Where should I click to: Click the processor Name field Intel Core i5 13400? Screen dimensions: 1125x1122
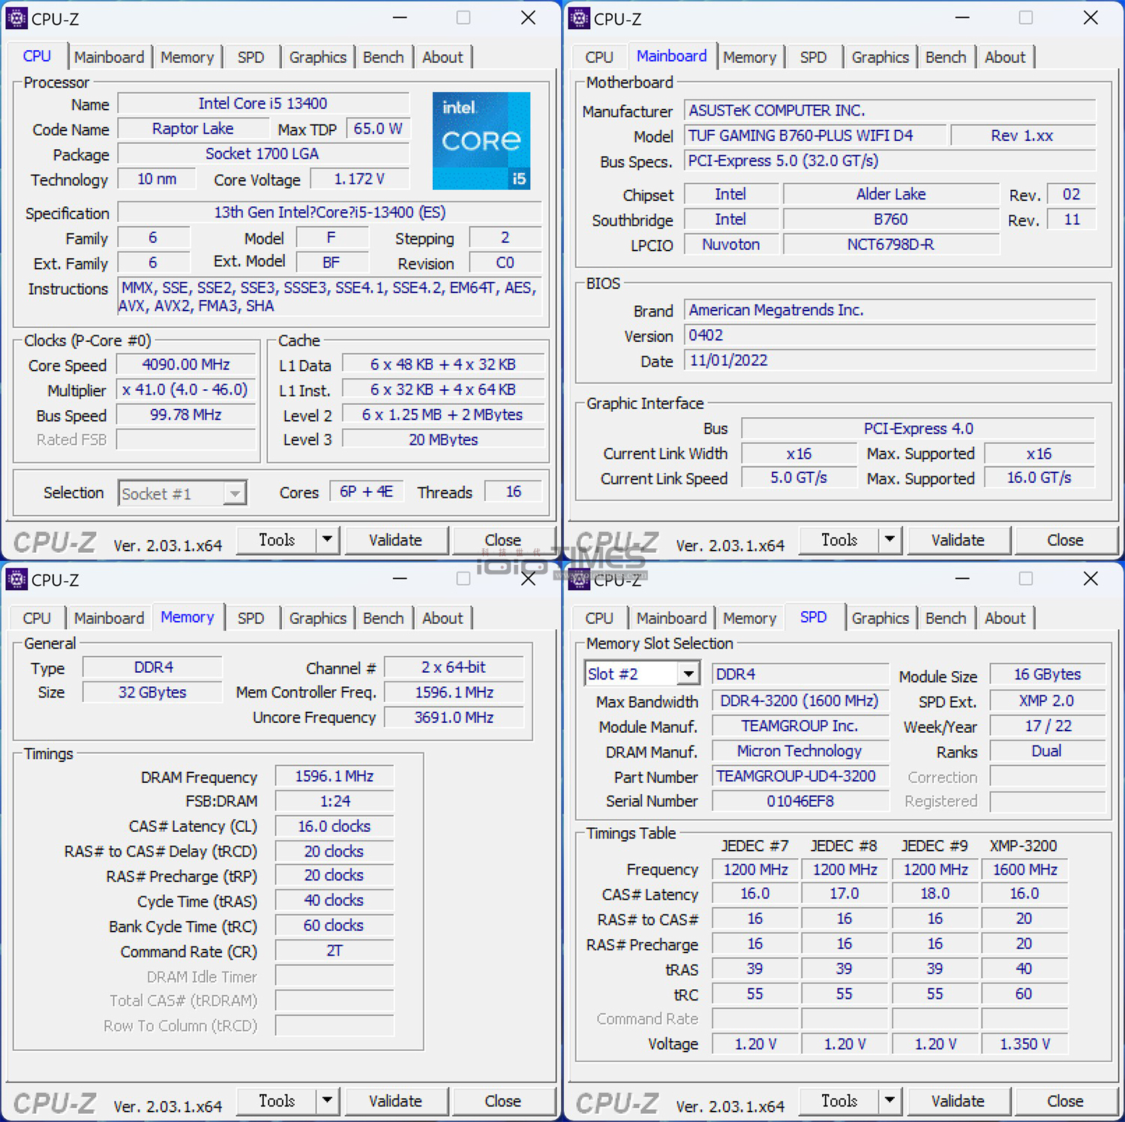click(x=263, y=103)
